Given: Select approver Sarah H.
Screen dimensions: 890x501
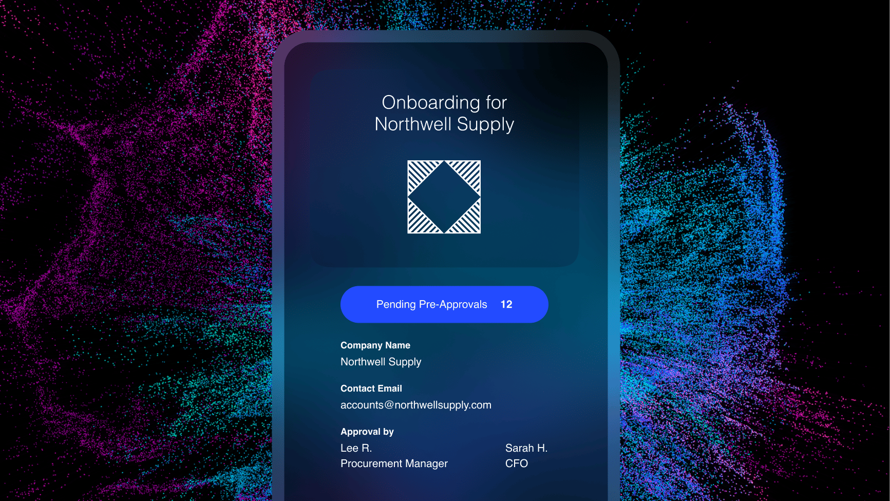Looking at the screenshot, I should (x=526, y=448).
